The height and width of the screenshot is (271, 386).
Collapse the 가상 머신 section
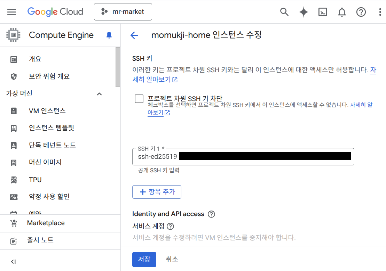(99, 94)
